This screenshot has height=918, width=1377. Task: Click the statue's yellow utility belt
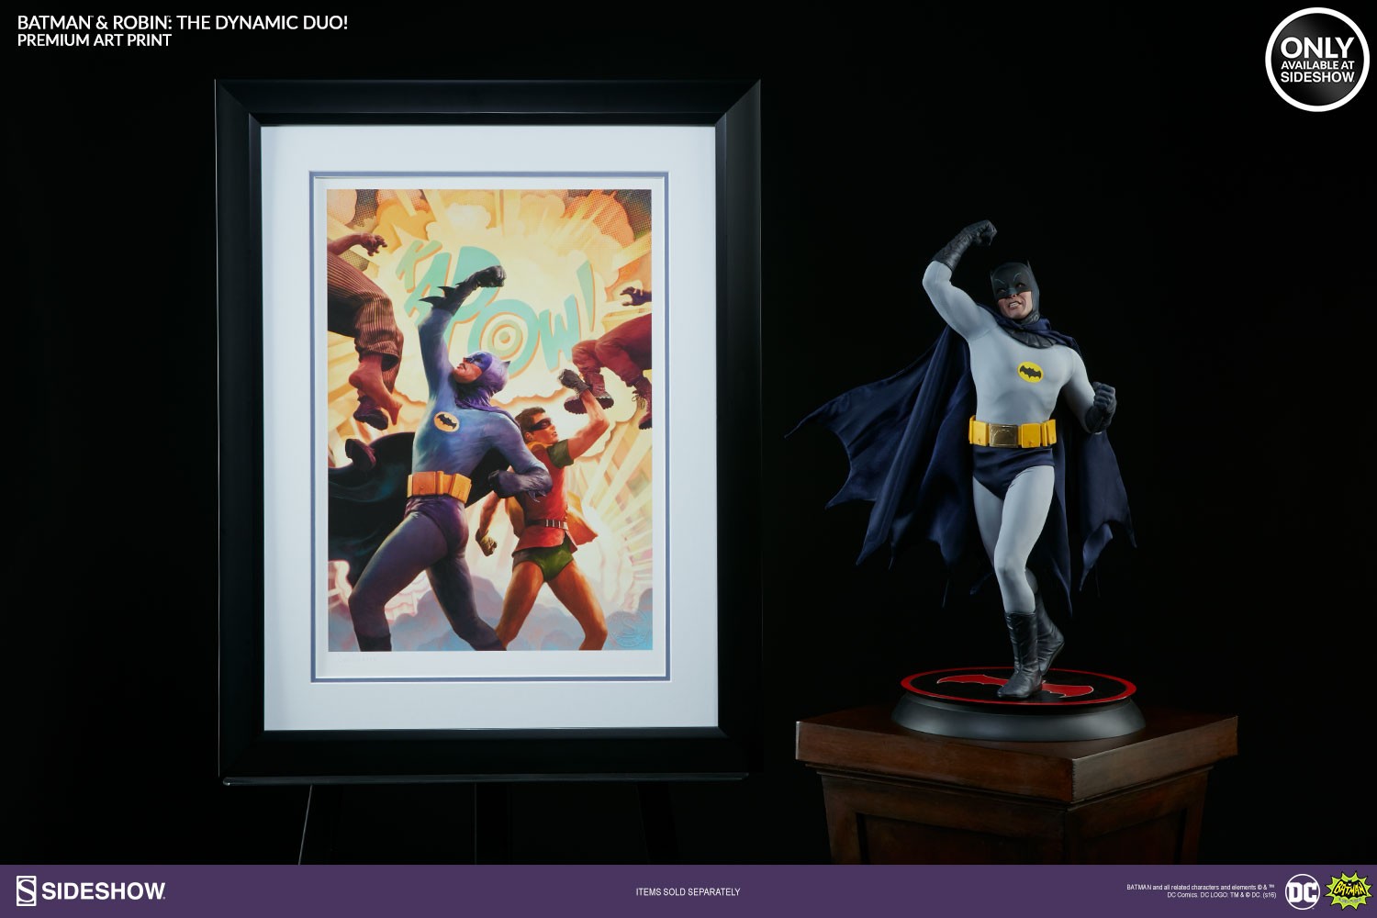[x=1012, y=432]
